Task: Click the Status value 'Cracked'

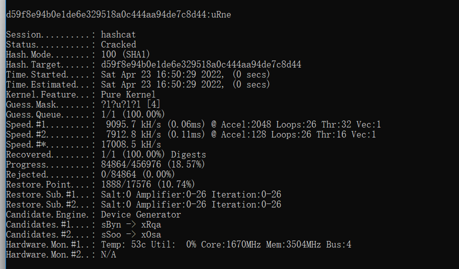Action: (x=118, y=45)
